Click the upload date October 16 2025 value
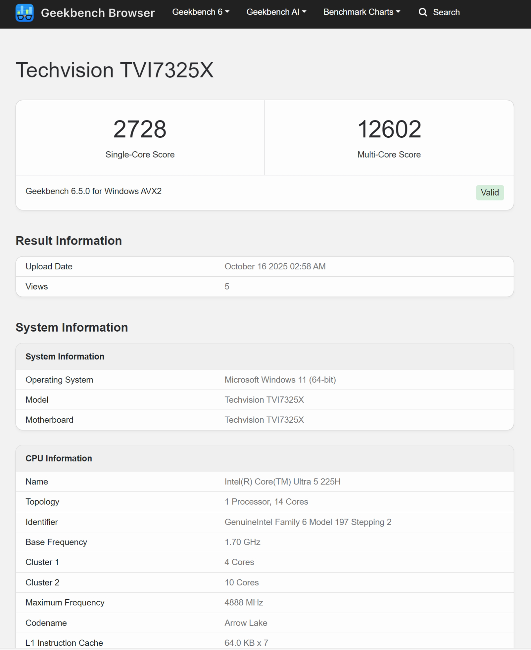Viewport: 531px width, 650px height. point(275,267)
